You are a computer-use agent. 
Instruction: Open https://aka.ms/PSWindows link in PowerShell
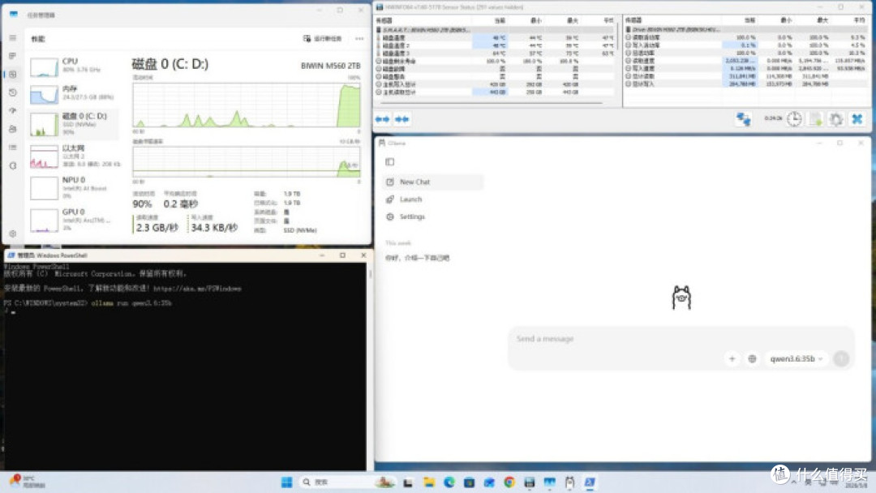(x=197, y=289)
